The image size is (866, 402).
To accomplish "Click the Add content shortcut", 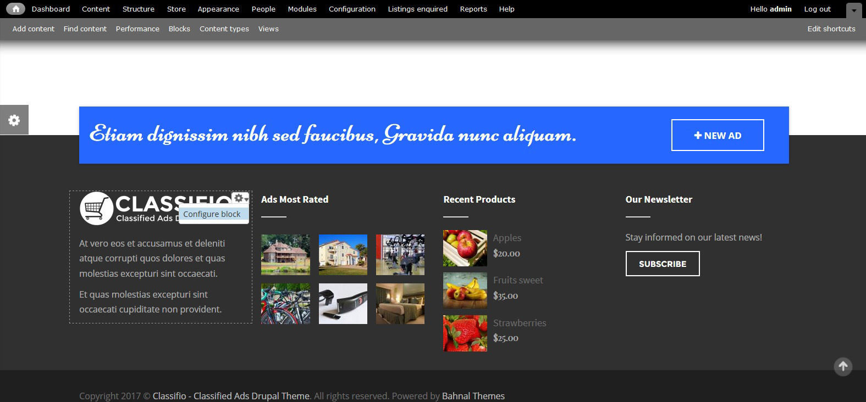I will point(34,29).
